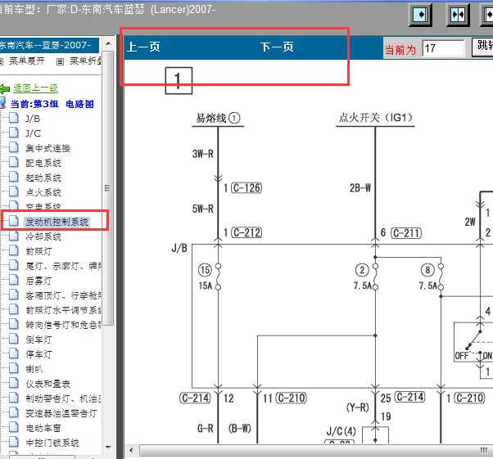Click the document icon beside 点火系统
The width and height of the screenshot is (493, 459).
pyautogui.click(x=14, y=191)
